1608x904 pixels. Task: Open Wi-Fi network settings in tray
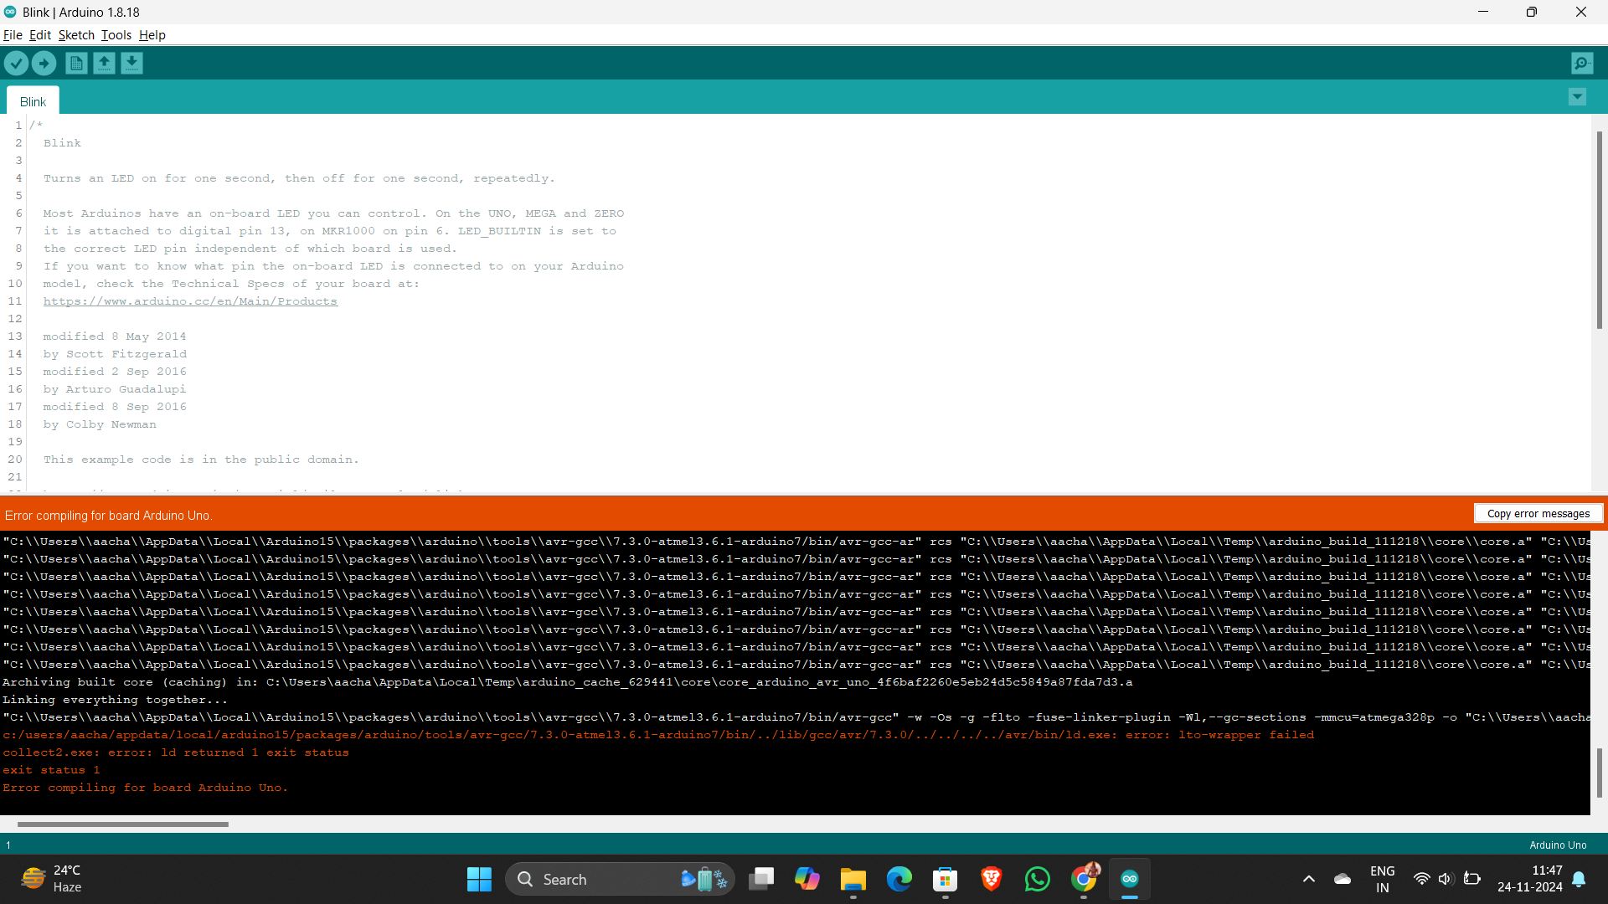1421,880
